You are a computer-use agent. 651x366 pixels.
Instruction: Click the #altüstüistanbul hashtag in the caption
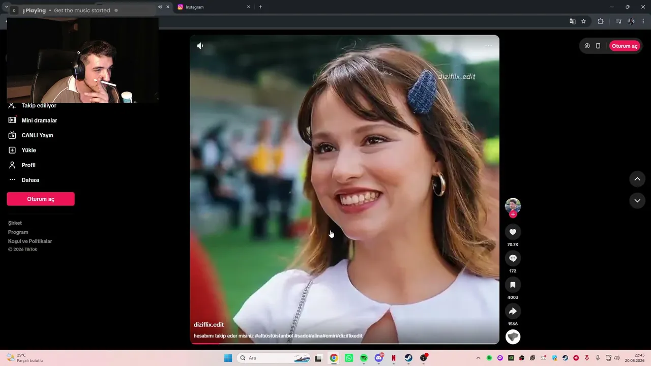[x=274, y=336]
